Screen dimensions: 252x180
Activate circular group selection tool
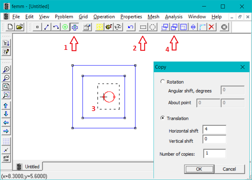click(152, 27)
